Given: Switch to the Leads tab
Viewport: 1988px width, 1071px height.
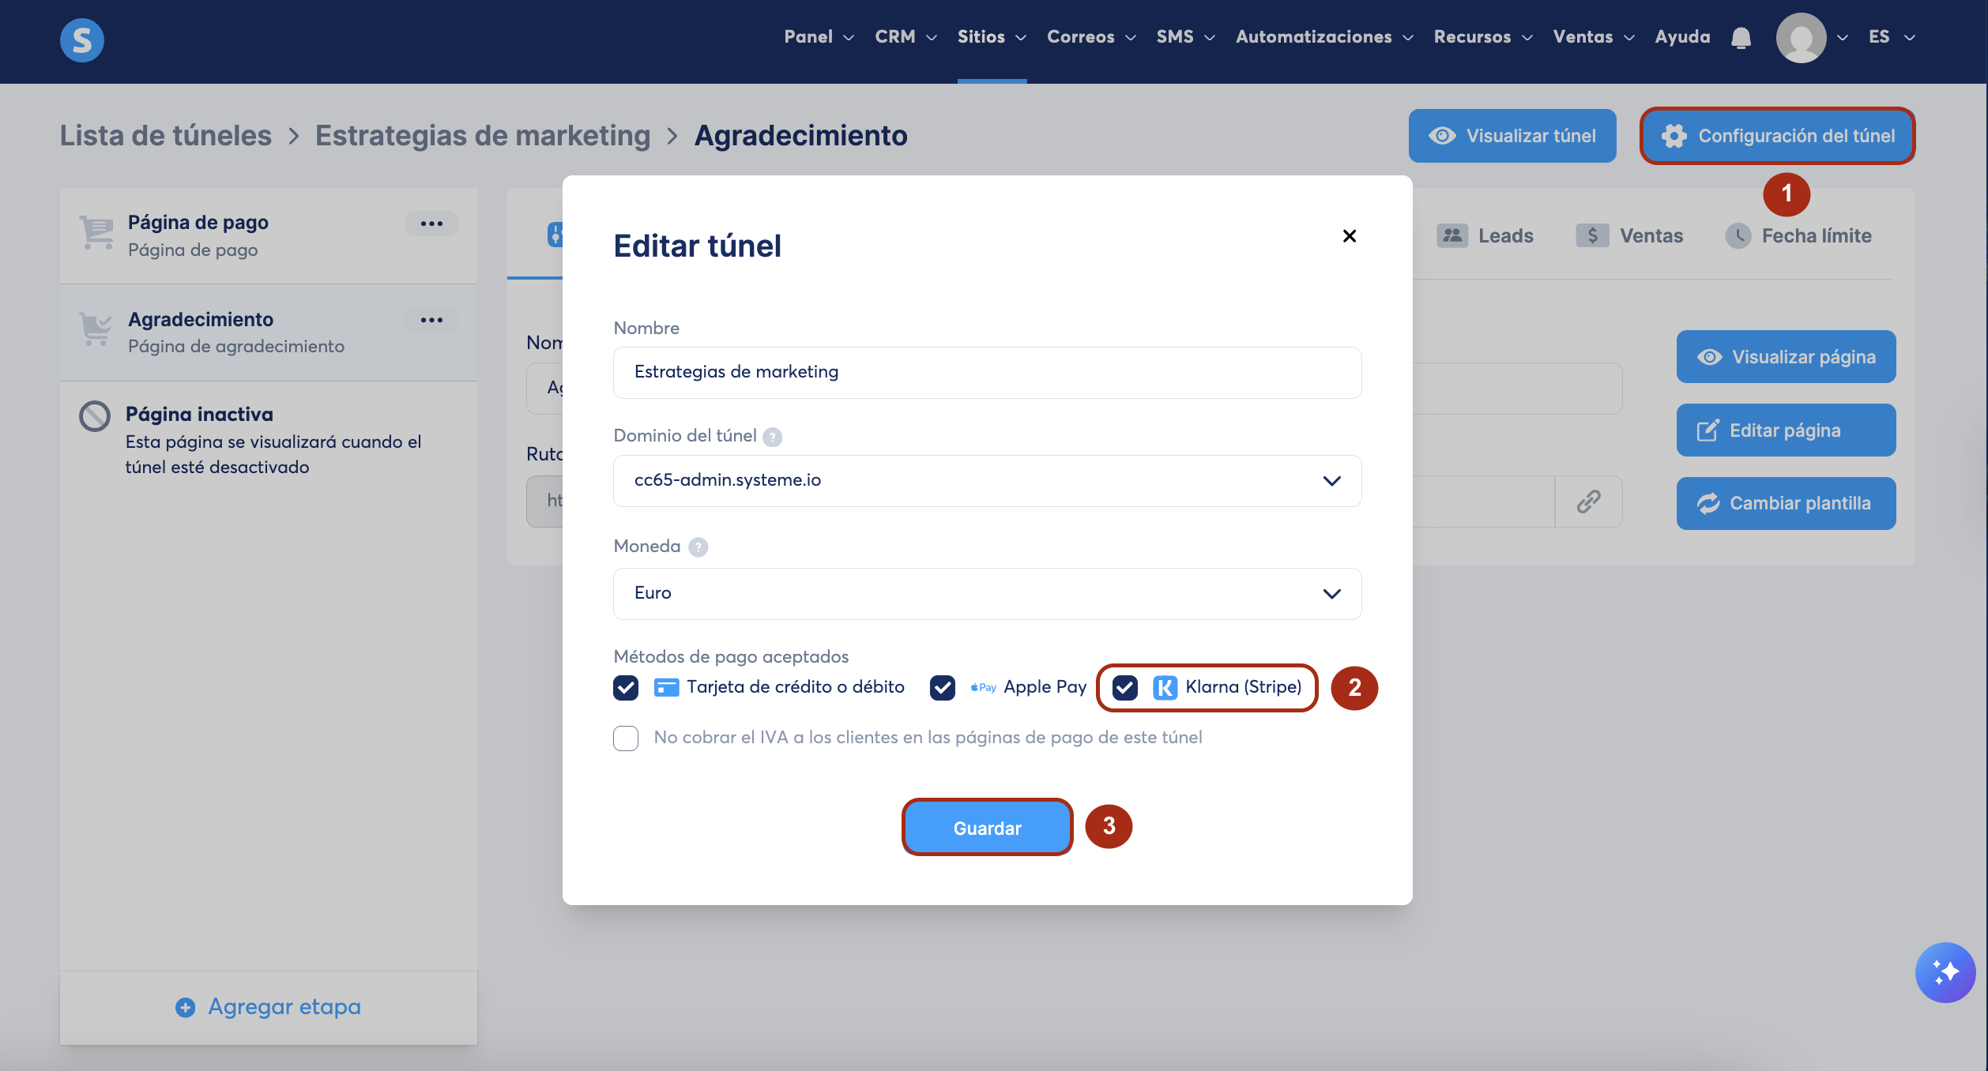Looking at the screenshot, I should tap(1485, 235).
